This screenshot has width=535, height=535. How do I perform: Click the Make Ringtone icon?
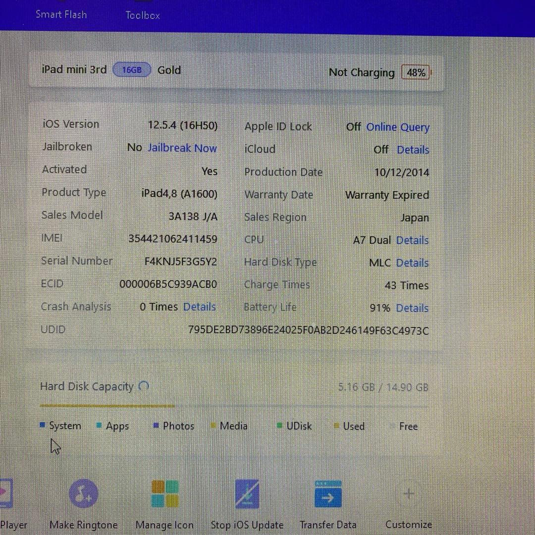[x=84, y=494]
